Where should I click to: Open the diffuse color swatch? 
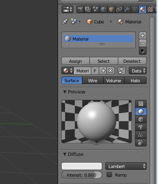coord(82,166)
